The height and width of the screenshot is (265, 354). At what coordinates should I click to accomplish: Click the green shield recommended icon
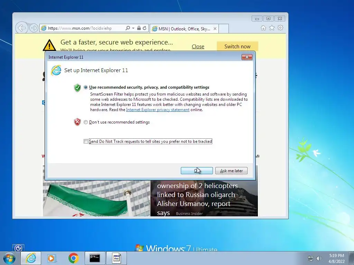77,88
